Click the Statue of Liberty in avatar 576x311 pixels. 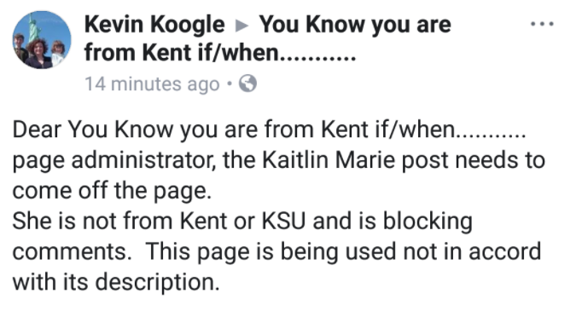[33, 26]
